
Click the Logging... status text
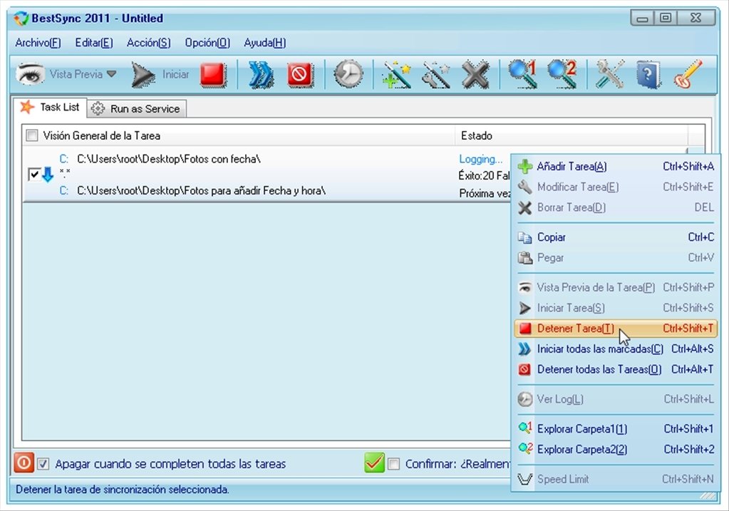click(x=481, y=159)
